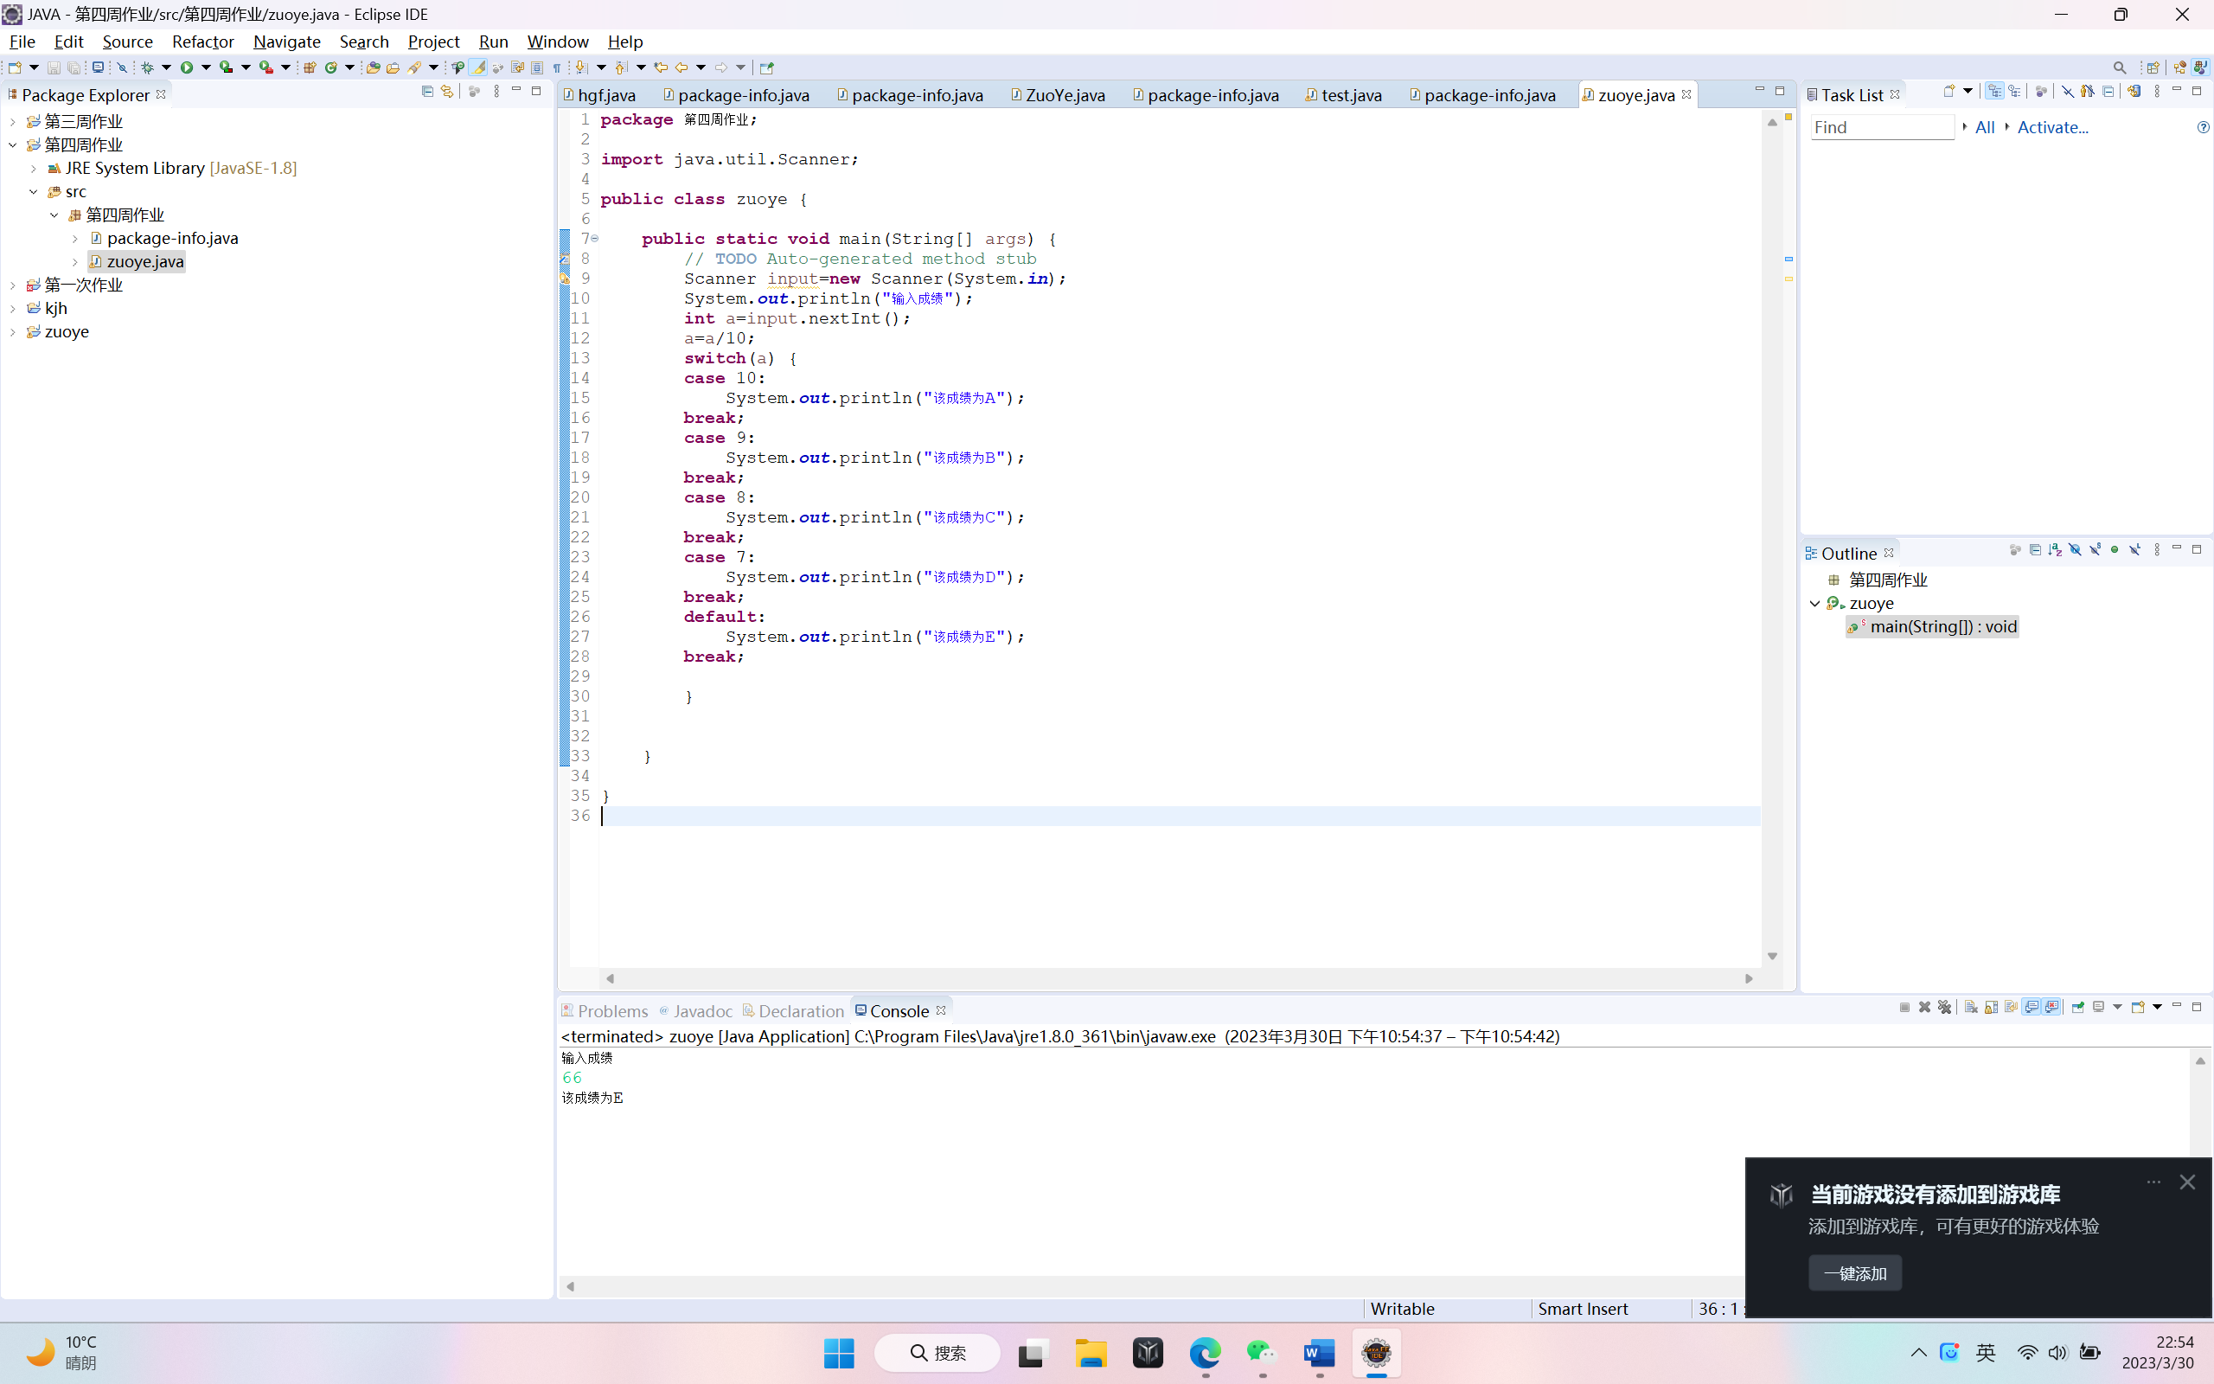Click the editor horizontal scrollbar track
This screenshot has height=1384, width=2214.
click(1179, 978)
